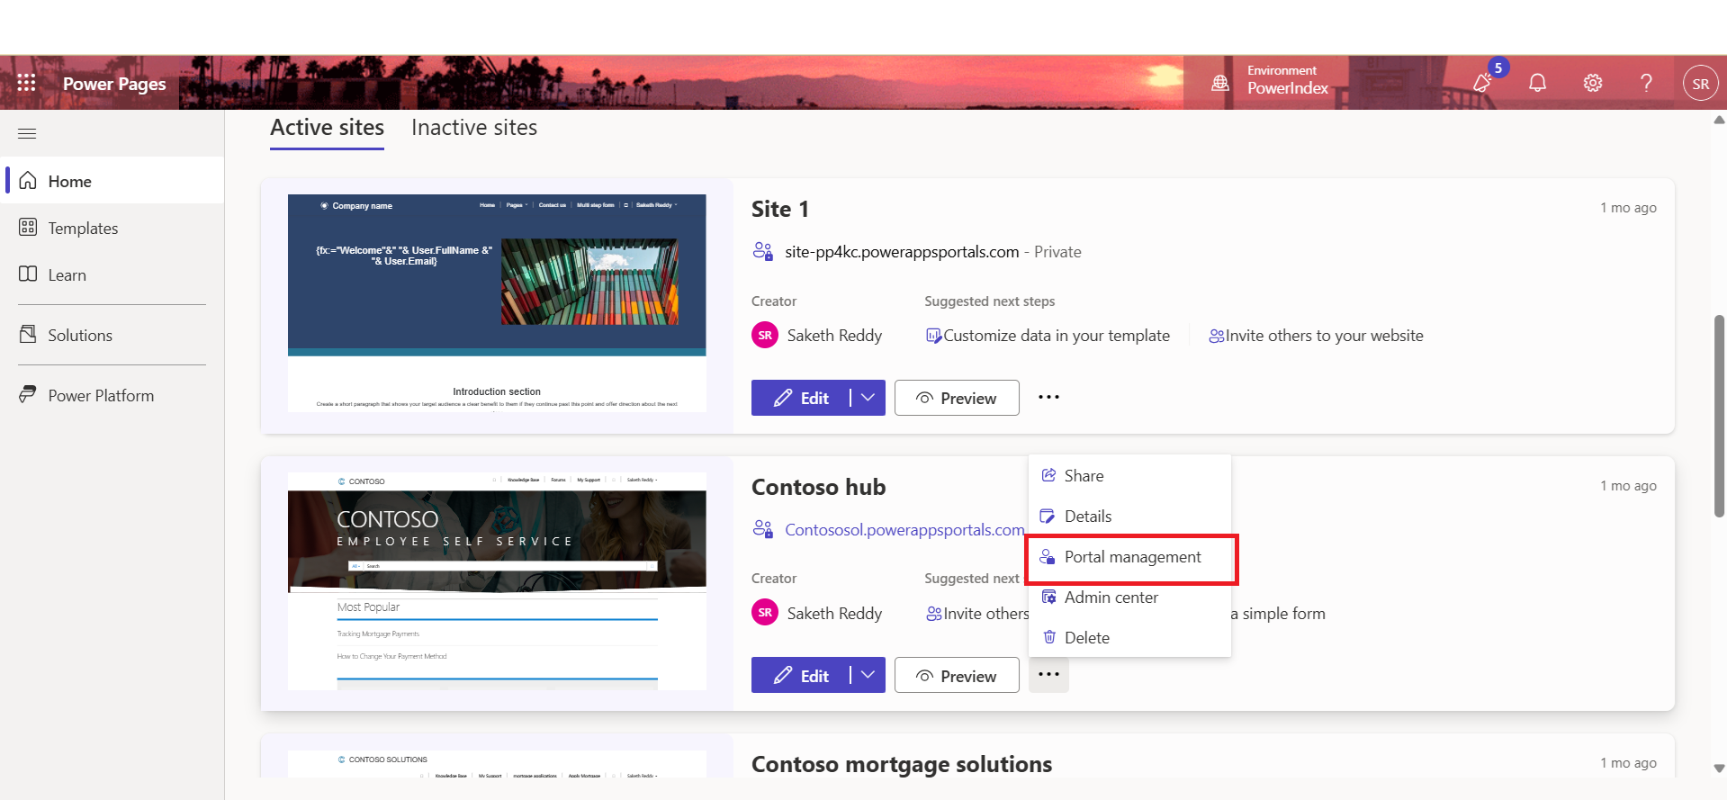Collapse the left navigation hamburger menu
This screenshot has width=1727, height=800.
pyautogui.click(x=27, y=134)
